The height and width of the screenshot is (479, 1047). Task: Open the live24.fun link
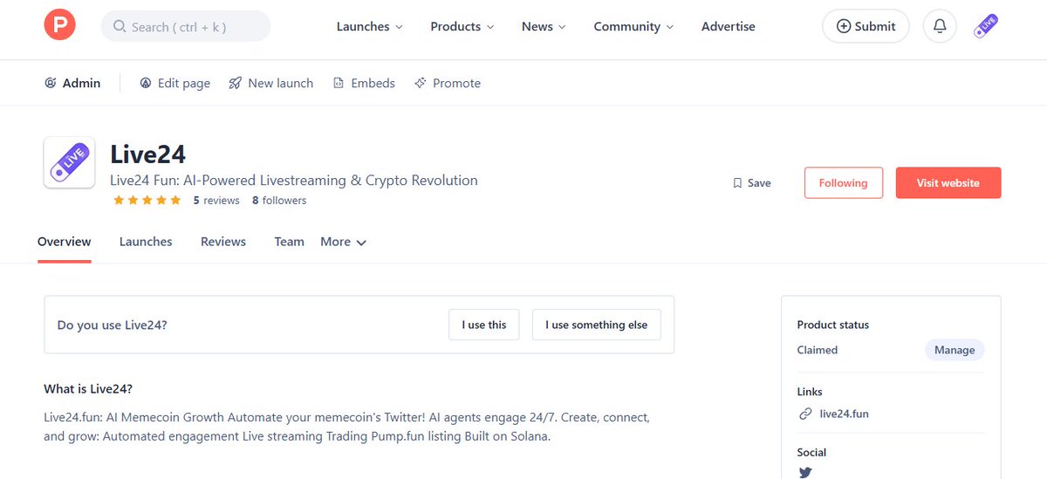[845, 414]
